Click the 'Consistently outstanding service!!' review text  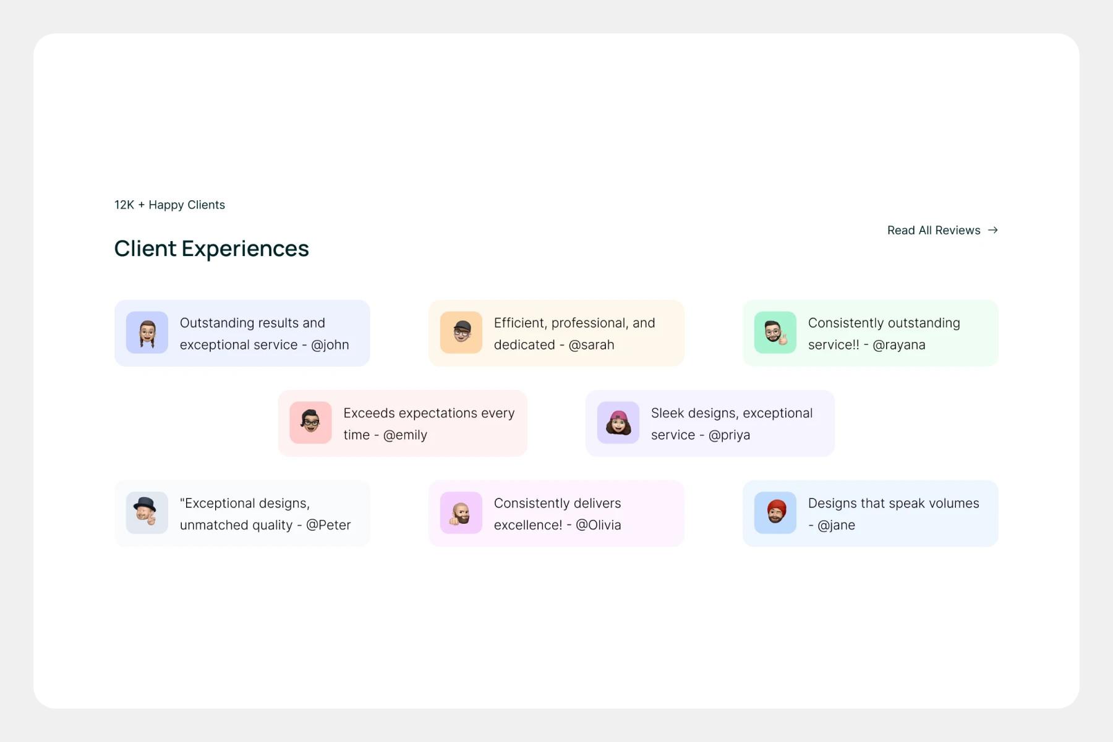tap(884, 334)
